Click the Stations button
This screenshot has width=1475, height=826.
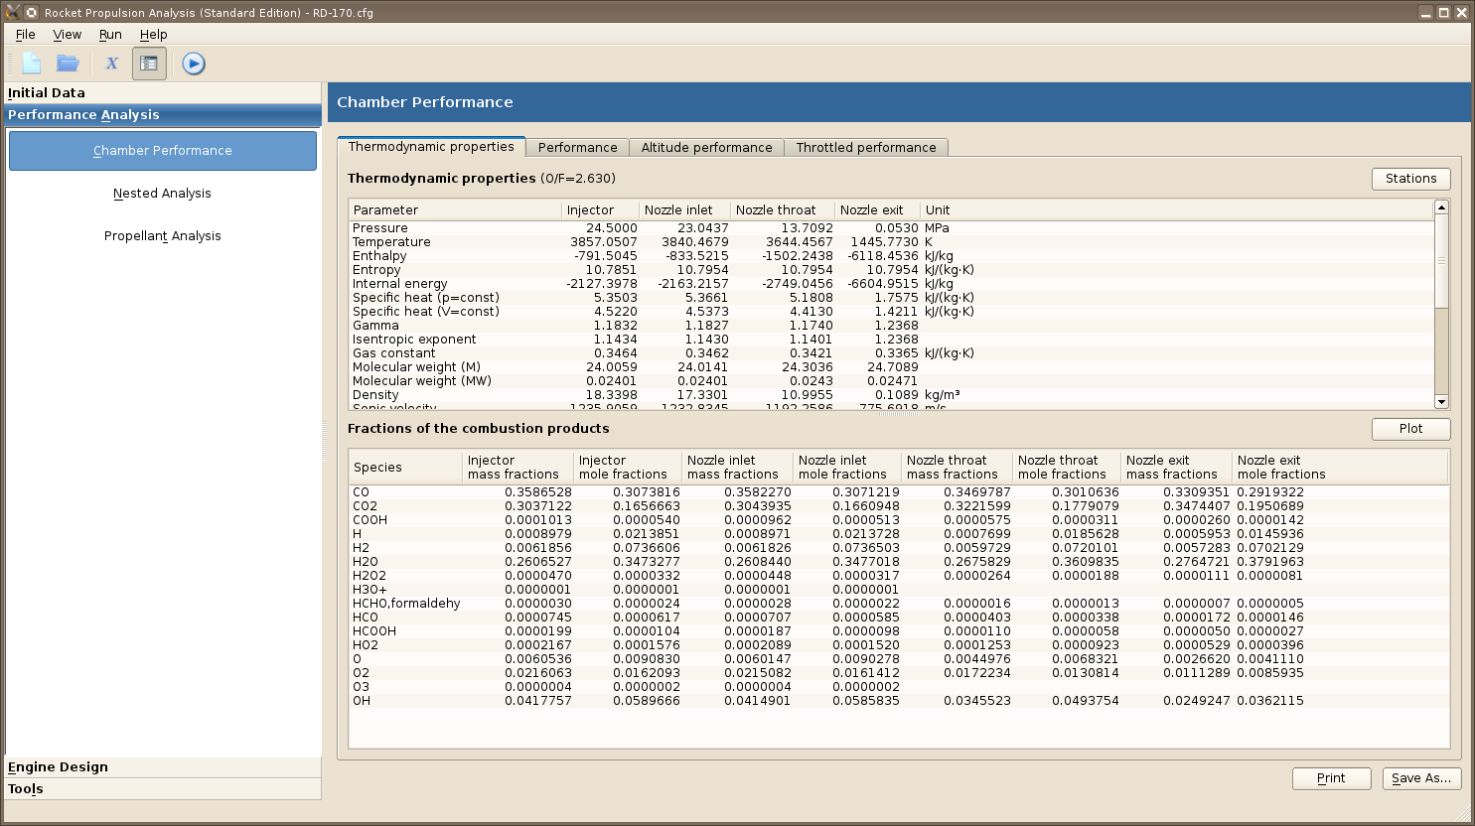coord(1410,179)
